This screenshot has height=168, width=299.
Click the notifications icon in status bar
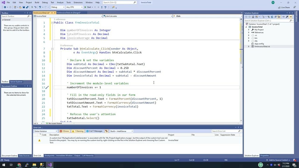tap(295, 160)
